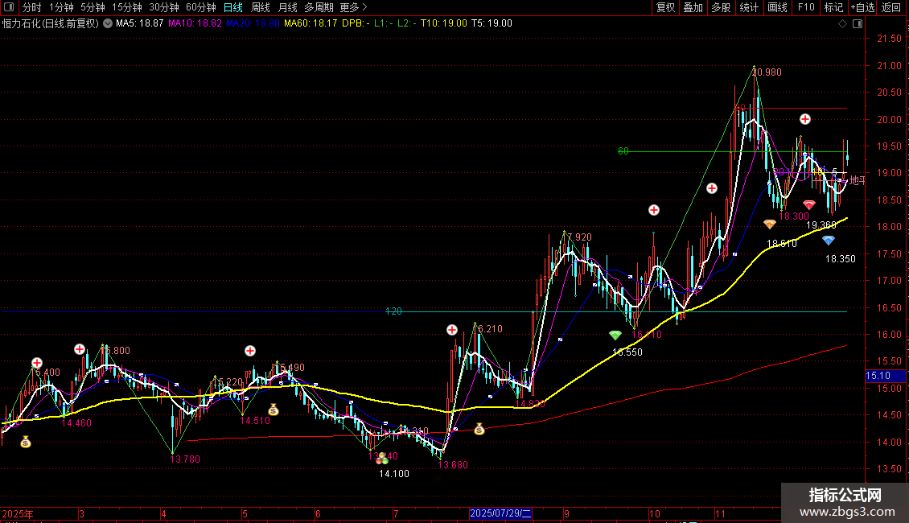Click the 返回 back button
The width and height of the screenshot is (909, 523).
click(891, 7)
